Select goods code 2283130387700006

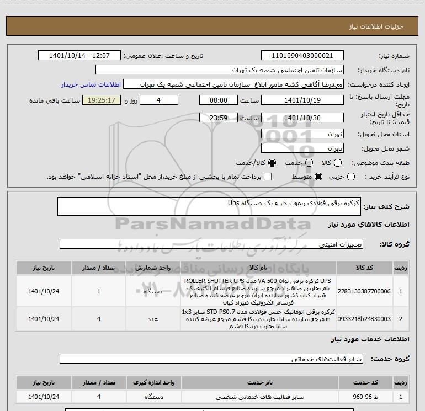[x=364, y=291]
